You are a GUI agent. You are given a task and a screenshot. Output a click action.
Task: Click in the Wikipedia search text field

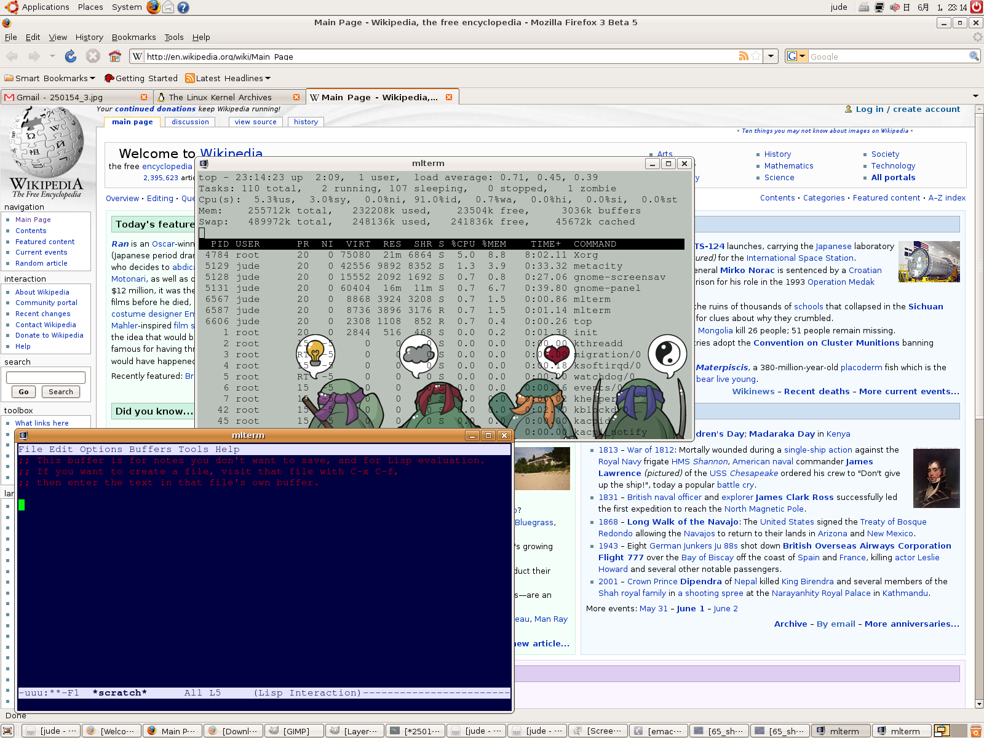(x=46, y=377)
